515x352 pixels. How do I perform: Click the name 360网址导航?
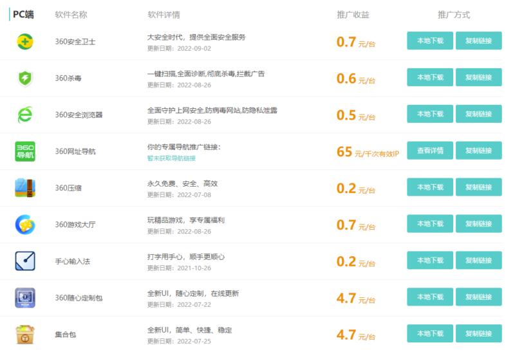[75, 151]
